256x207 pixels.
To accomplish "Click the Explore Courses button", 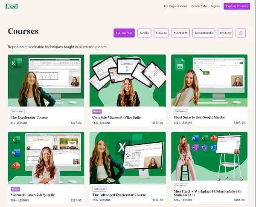I will click(237, 6).
